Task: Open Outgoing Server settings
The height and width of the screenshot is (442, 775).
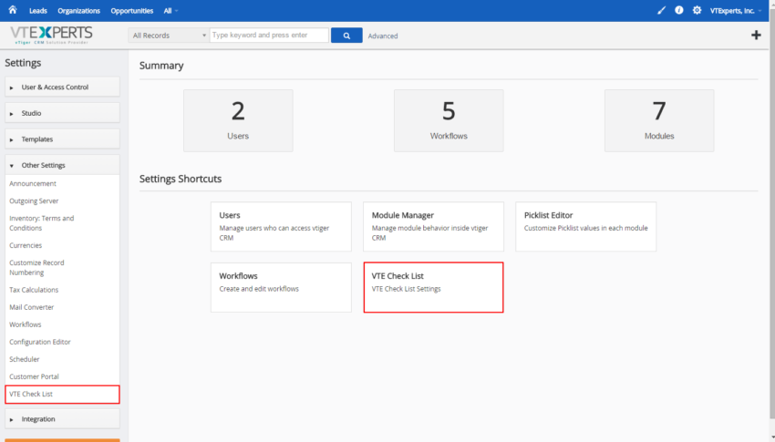Action: tap(34, 201)
